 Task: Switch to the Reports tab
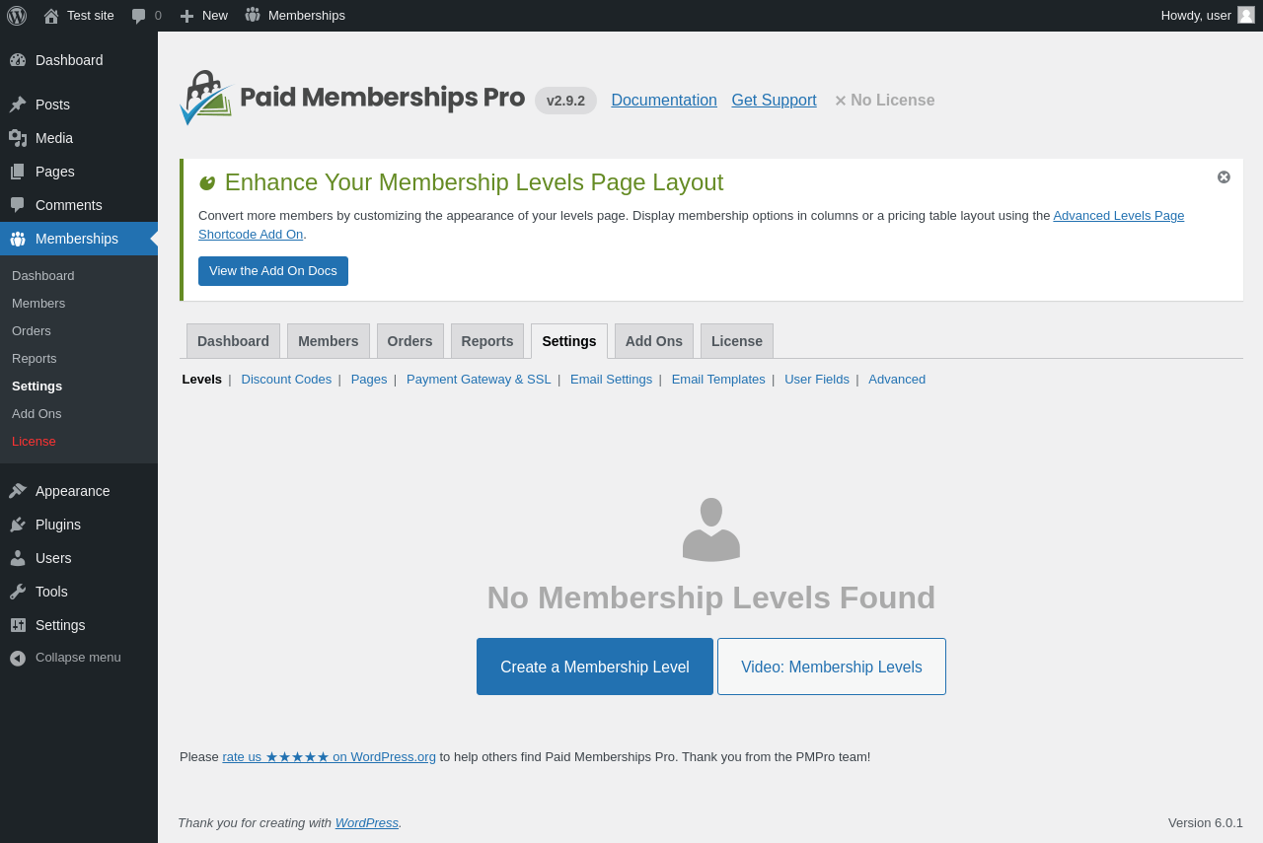coord(487,341)
